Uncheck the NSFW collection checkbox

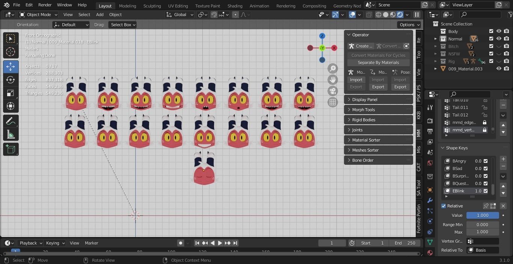click(491, 54)
